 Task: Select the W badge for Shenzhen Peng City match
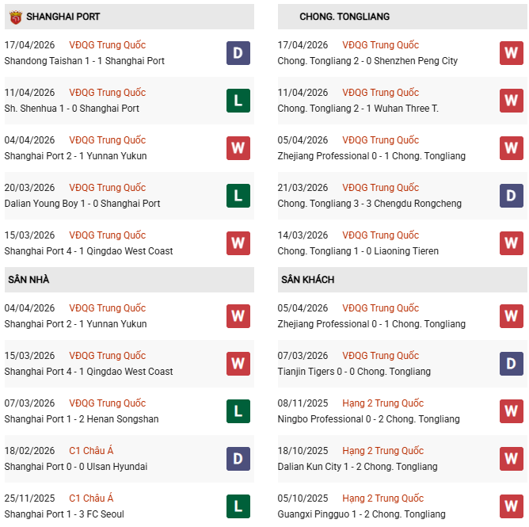pyautogui.click(x=512, y=53)
